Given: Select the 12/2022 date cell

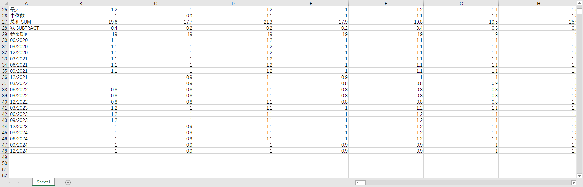Looking at the screenshot, I should click(26, 102).
